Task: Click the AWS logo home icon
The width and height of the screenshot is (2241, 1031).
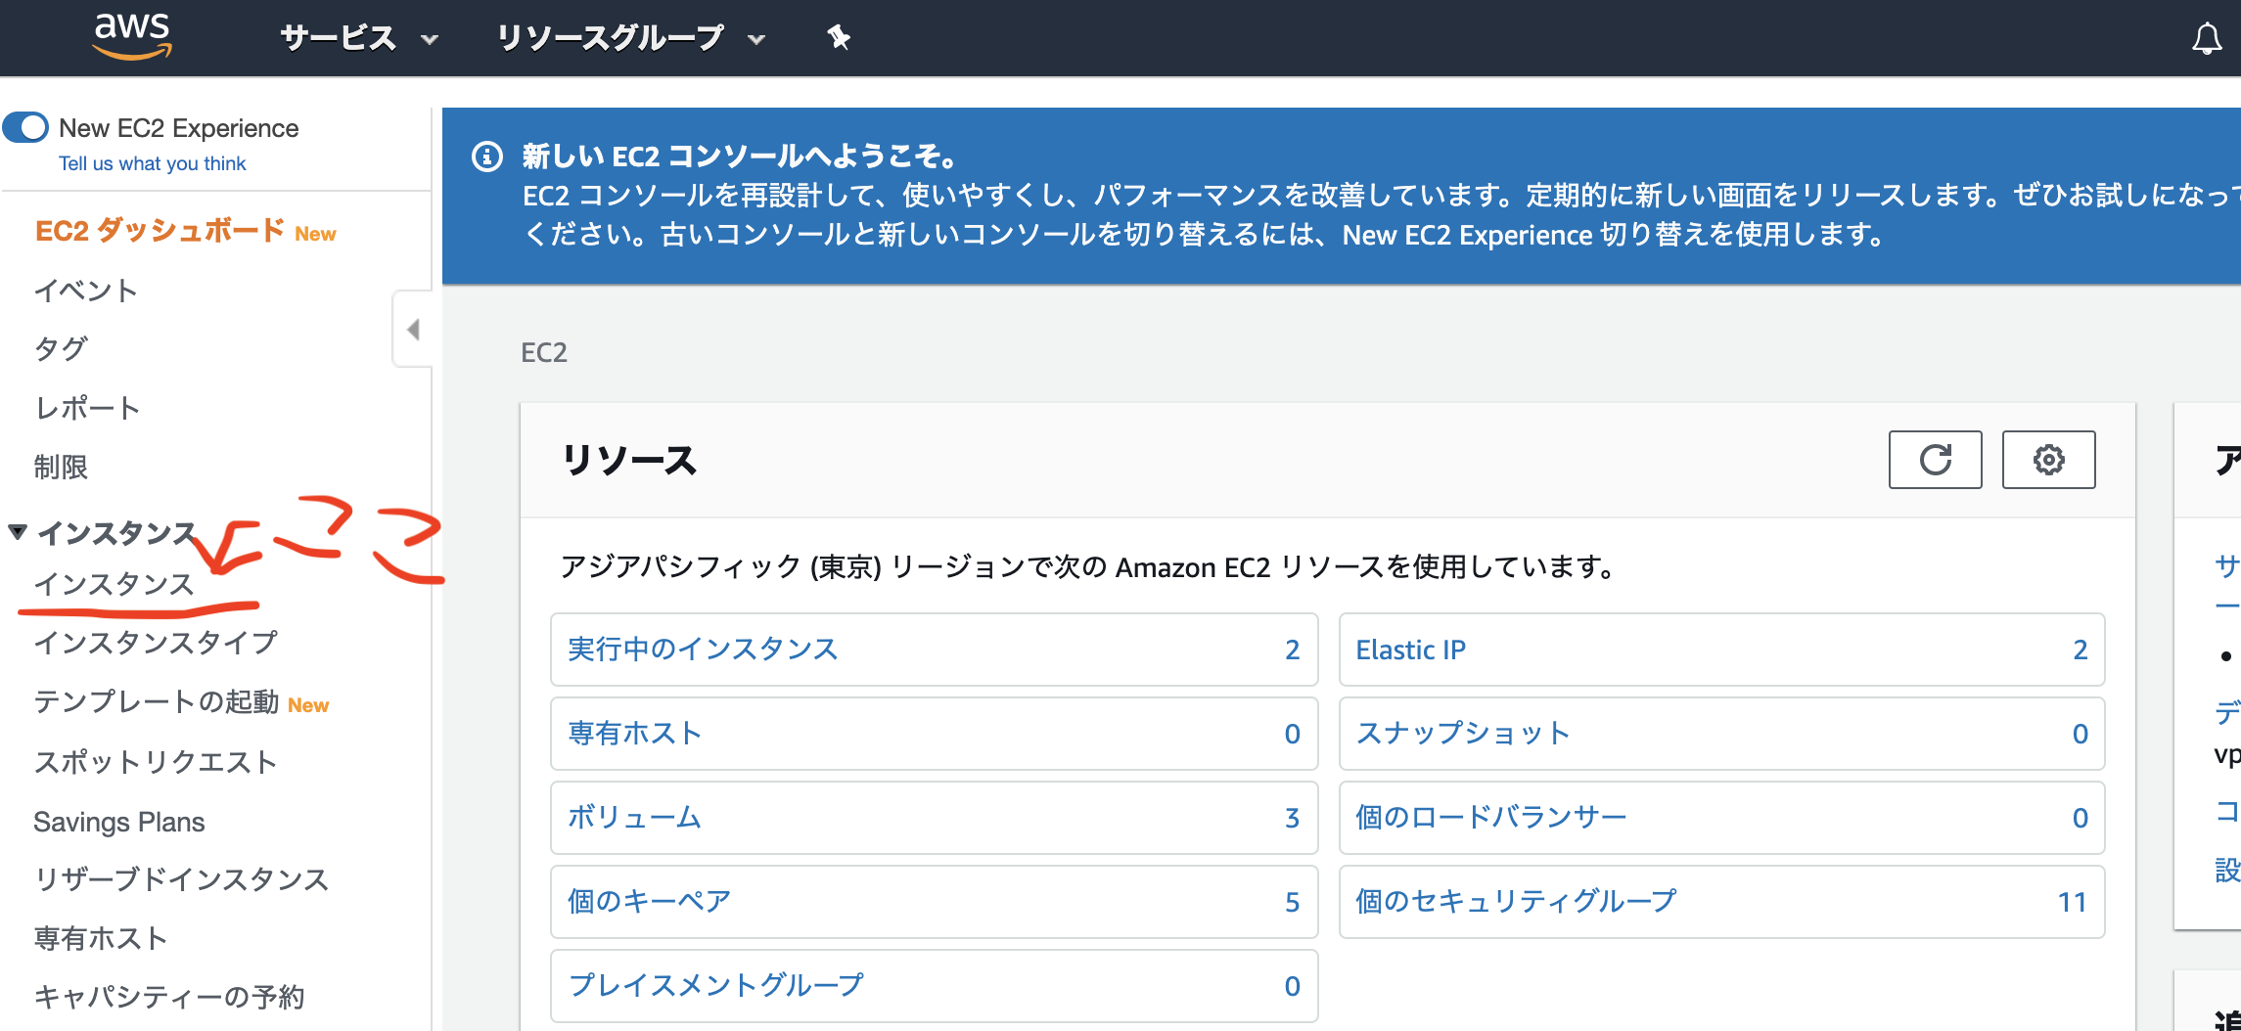Action: (132, 36)
